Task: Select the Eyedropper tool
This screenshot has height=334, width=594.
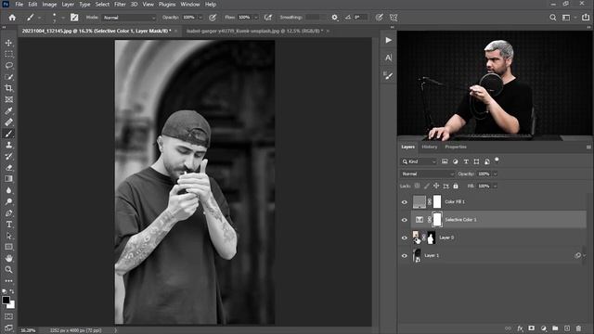Action: pyautogui.click(x=8, y=111)
